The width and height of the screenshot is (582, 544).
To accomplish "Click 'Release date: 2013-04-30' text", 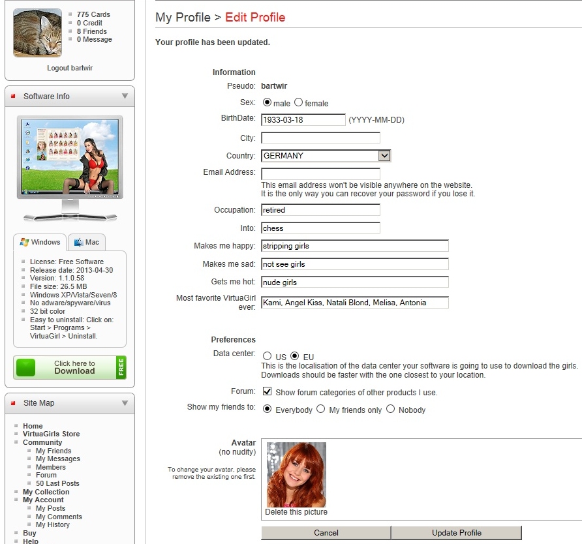I will (71, 270).
